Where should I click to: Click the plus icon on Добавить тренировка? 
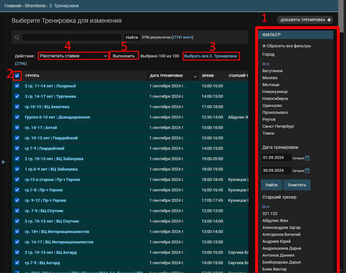point(329,20)
